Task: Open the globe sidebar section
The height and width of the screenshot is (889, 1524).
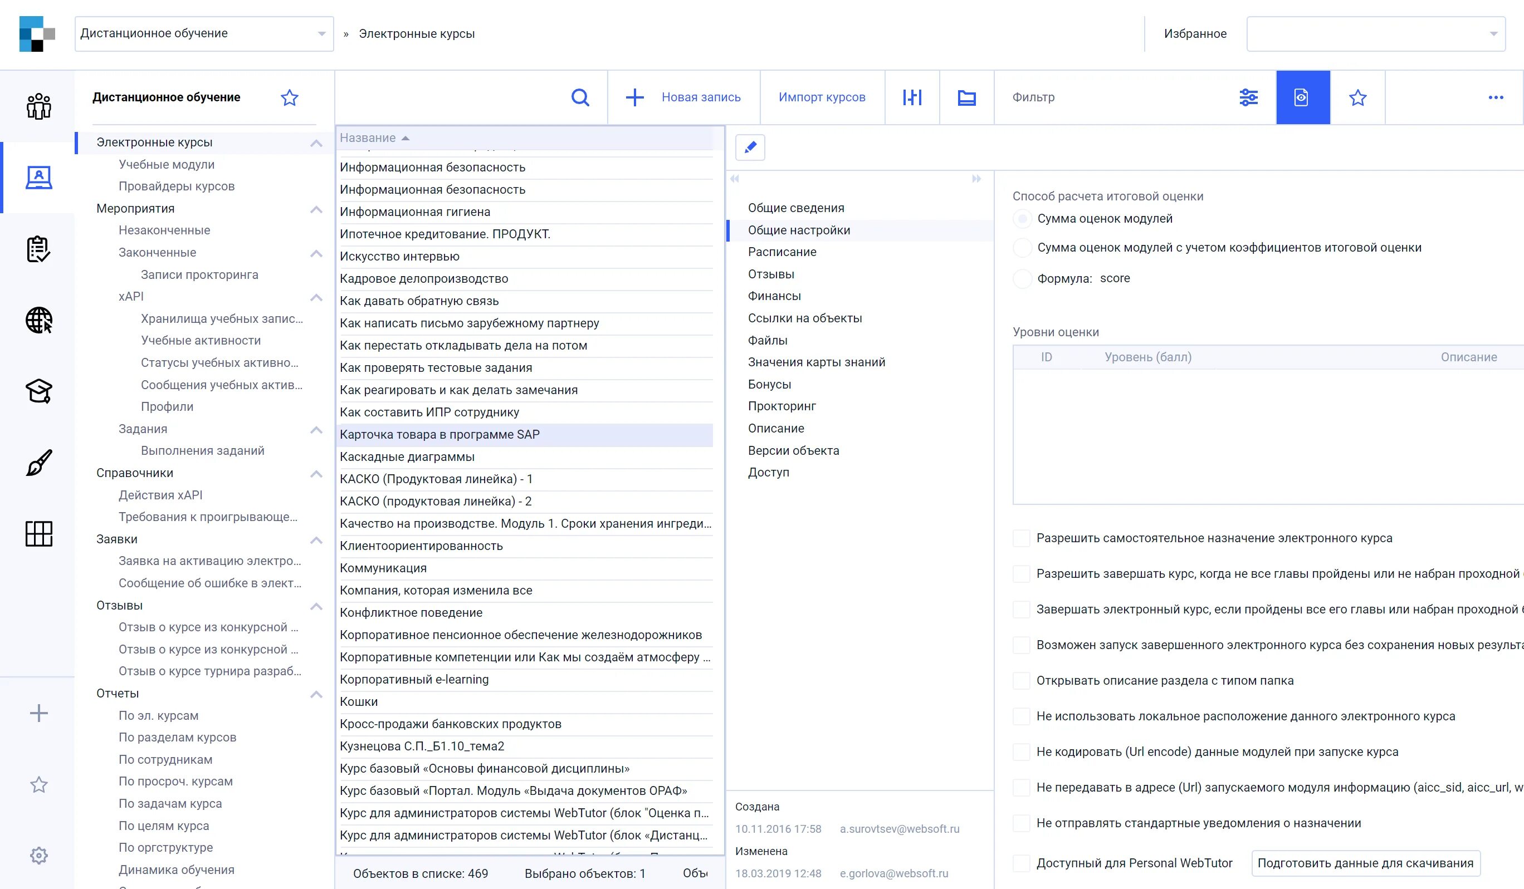Action: pyautogui.click(x=38, y=320)
